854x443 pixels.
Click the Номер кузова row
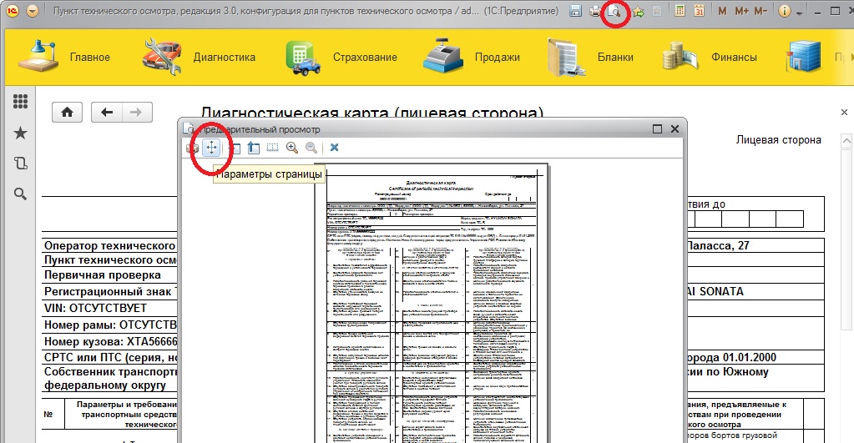pos(110,342)
